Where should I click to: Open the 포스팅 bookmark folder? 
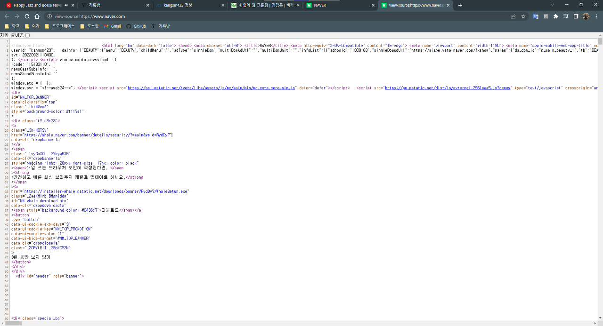pos(90,26)
